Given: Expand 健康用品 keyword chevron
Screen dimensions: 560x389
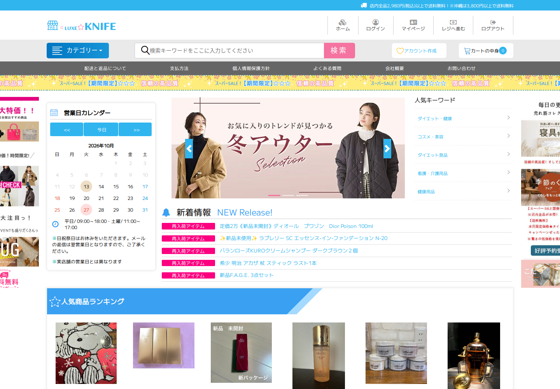Looking at the screenshot, I should [x=509, y=191].
